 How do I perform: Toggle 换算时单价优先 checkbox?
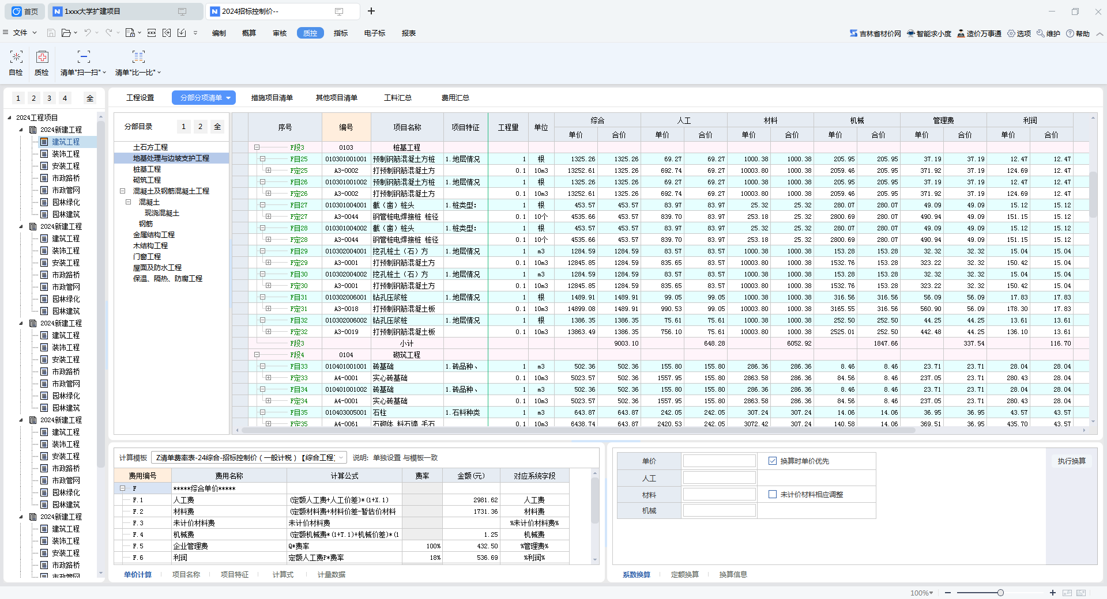click(773, 461)
